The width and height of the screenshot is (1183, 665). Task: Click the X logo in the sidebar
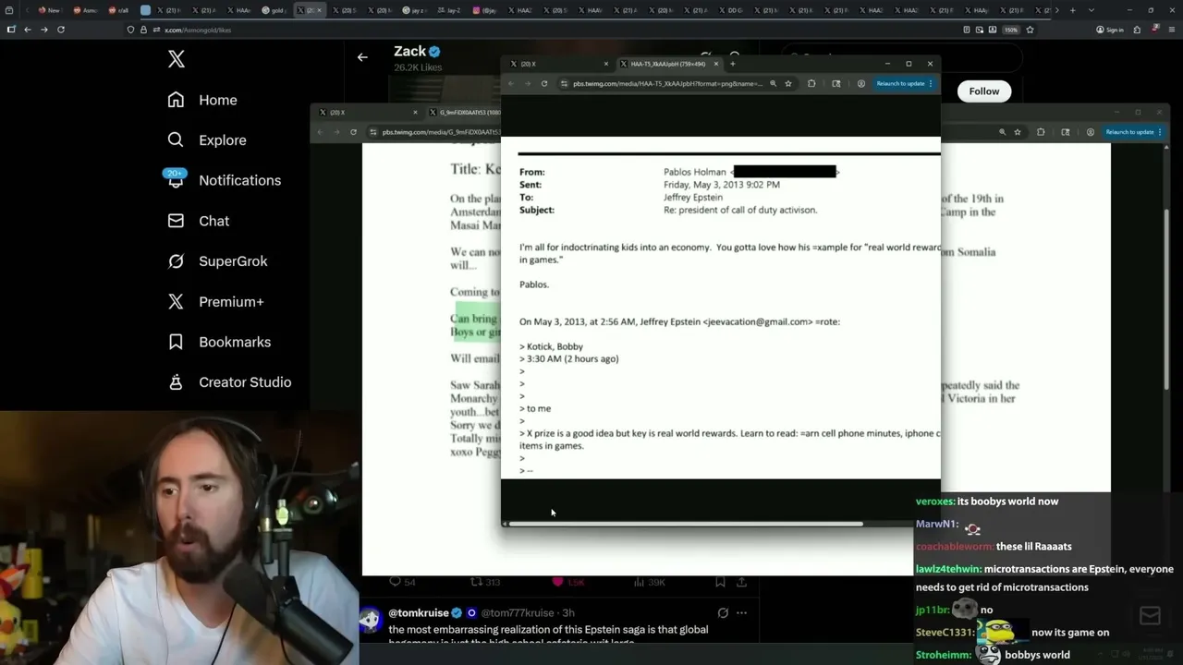coord(177,59)
